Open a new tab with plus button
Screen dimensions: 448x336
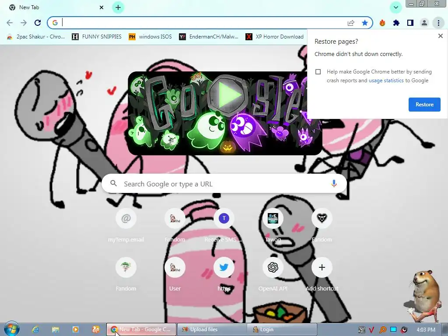tap(118, 7)
